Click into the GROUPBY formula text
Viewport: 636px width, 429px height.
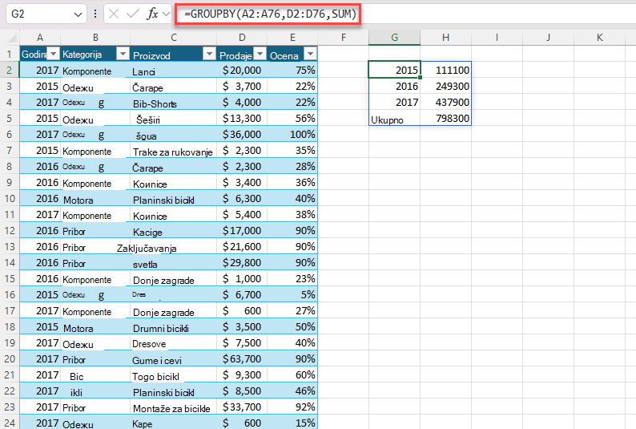pos(270,14)
